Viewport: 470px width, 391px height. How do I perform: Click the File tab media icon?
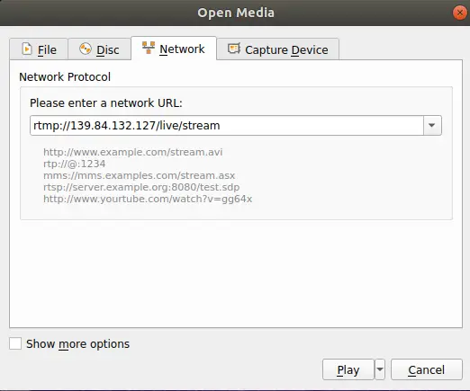27,49
